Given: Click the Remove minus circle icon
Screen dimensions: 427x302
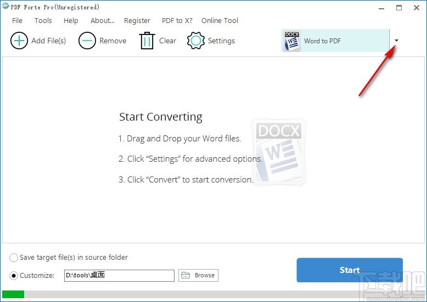Looking at the screenshot, I should (x=87, y=41).
